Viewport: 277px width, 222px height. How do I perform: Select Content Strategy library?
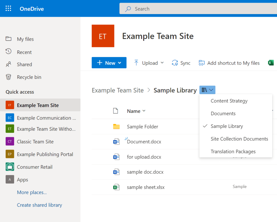click(x=236, y=101)
